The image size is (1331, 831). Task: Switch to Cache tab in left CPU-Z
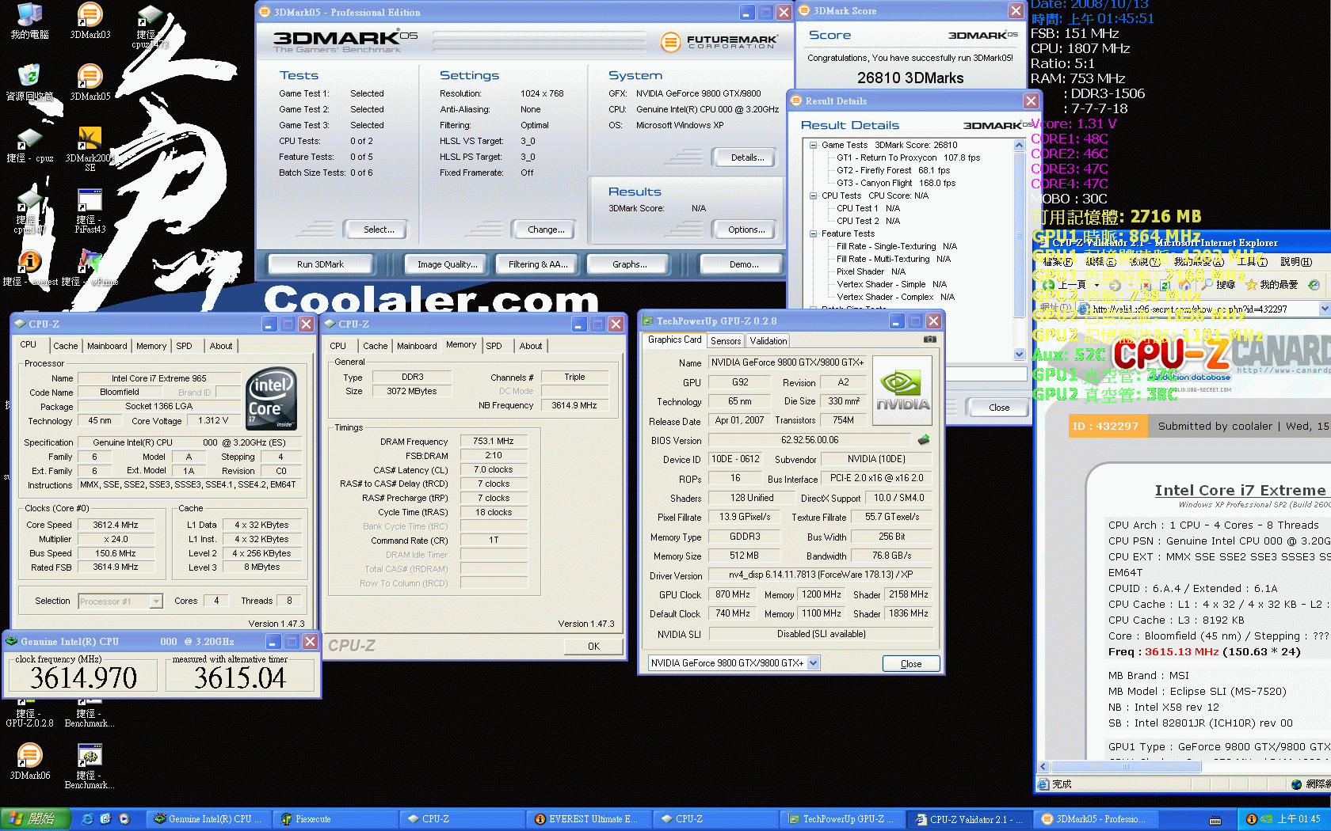[x=65, y=346]
